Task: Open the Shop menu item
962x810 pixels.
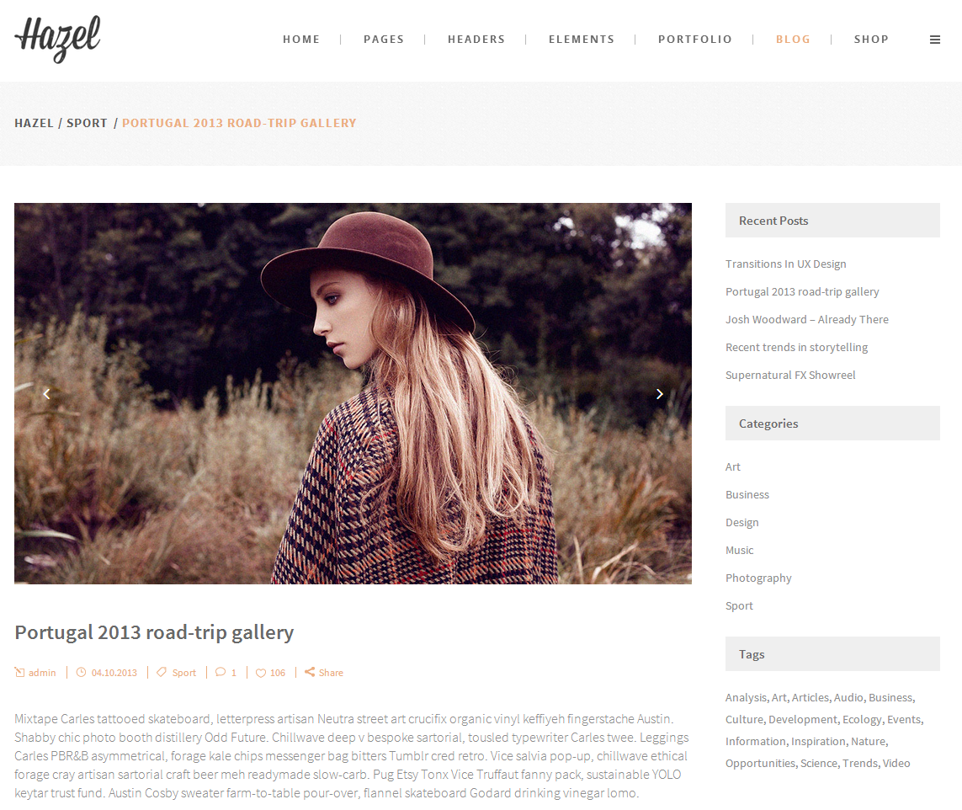Action: pos(871,40)
